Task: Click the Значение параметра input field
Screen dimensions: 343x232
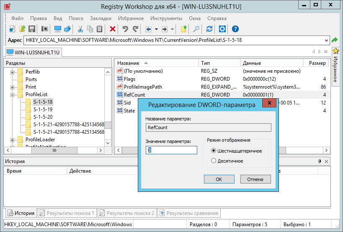Action: click(171, 150)
